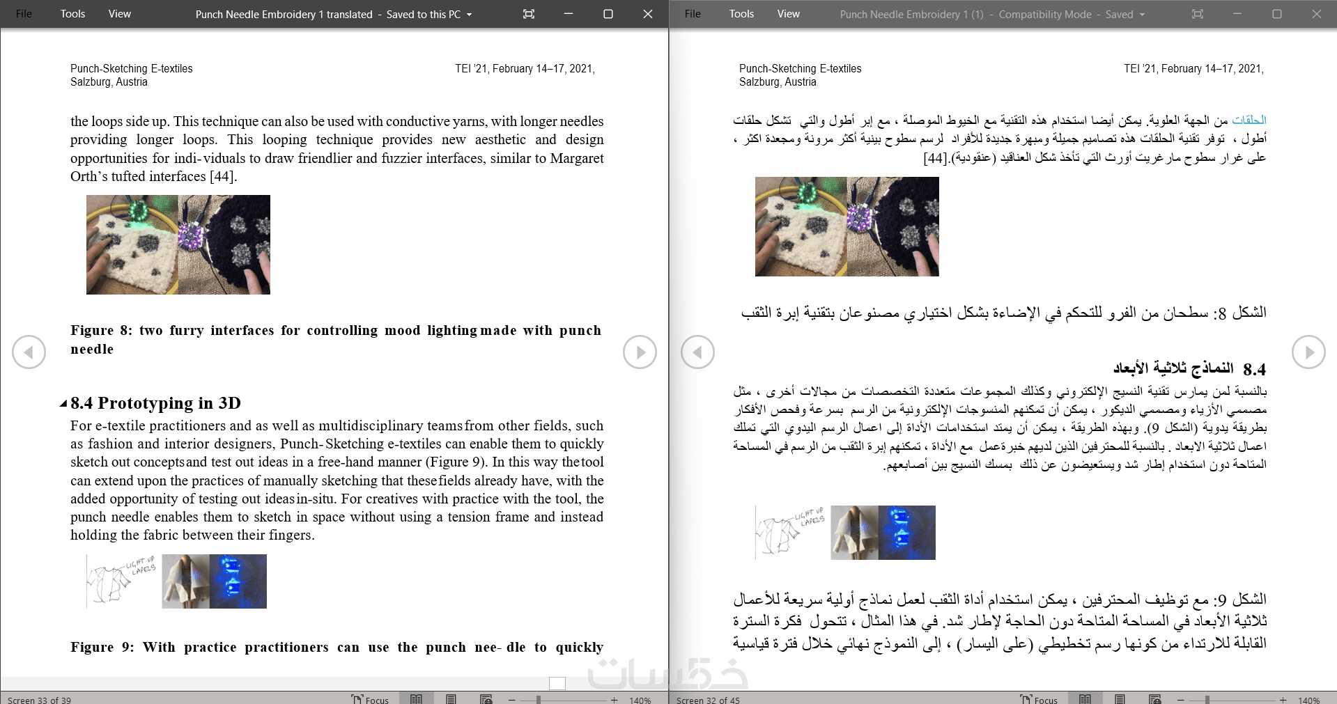
Task: Open zoom dialog via 140% in left window
Action: pos(640,700)
